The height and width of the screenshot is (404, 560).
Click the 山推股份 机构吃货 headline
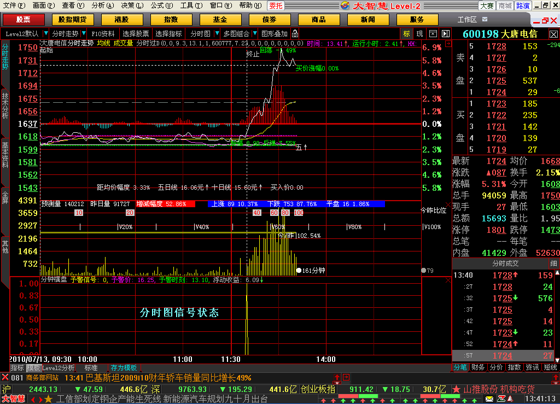click(x=499, y=389)
